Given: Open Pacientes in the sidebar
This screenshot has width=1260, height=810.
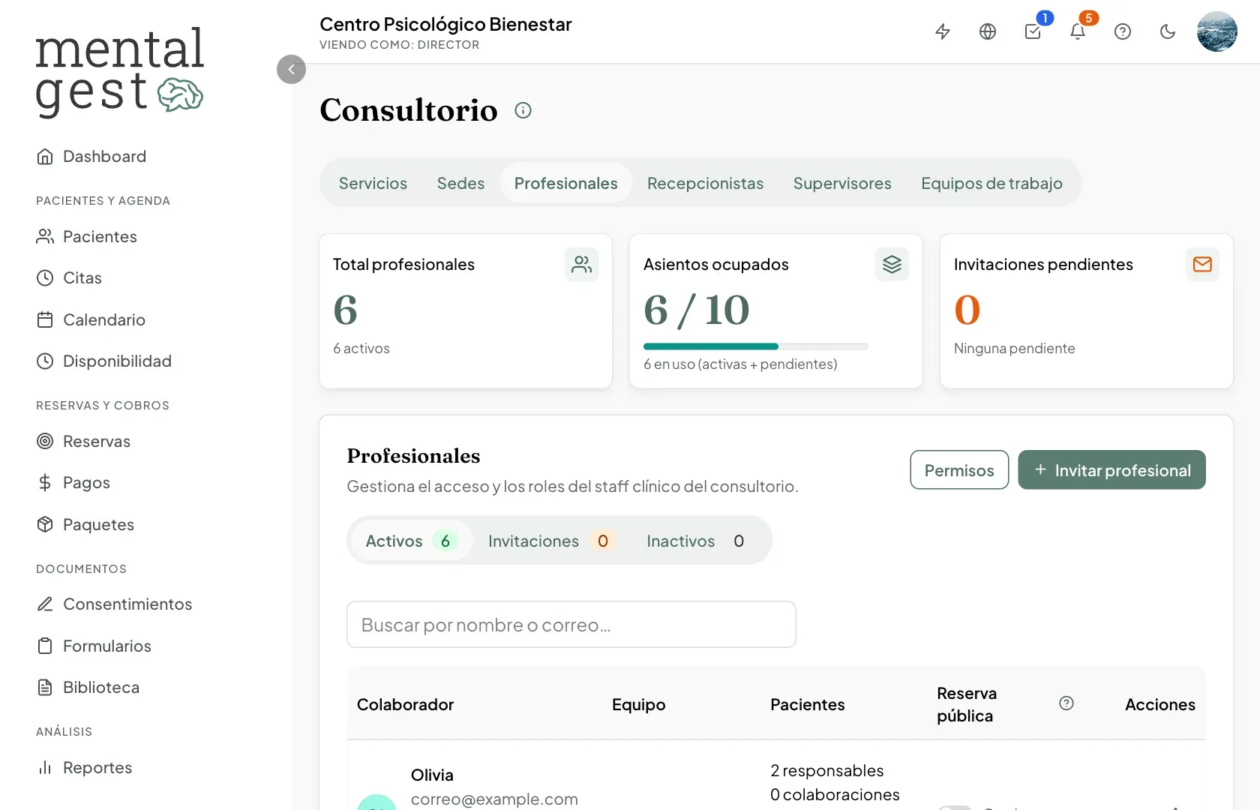Looking at the screenshot, I should (x=87, y=236).
